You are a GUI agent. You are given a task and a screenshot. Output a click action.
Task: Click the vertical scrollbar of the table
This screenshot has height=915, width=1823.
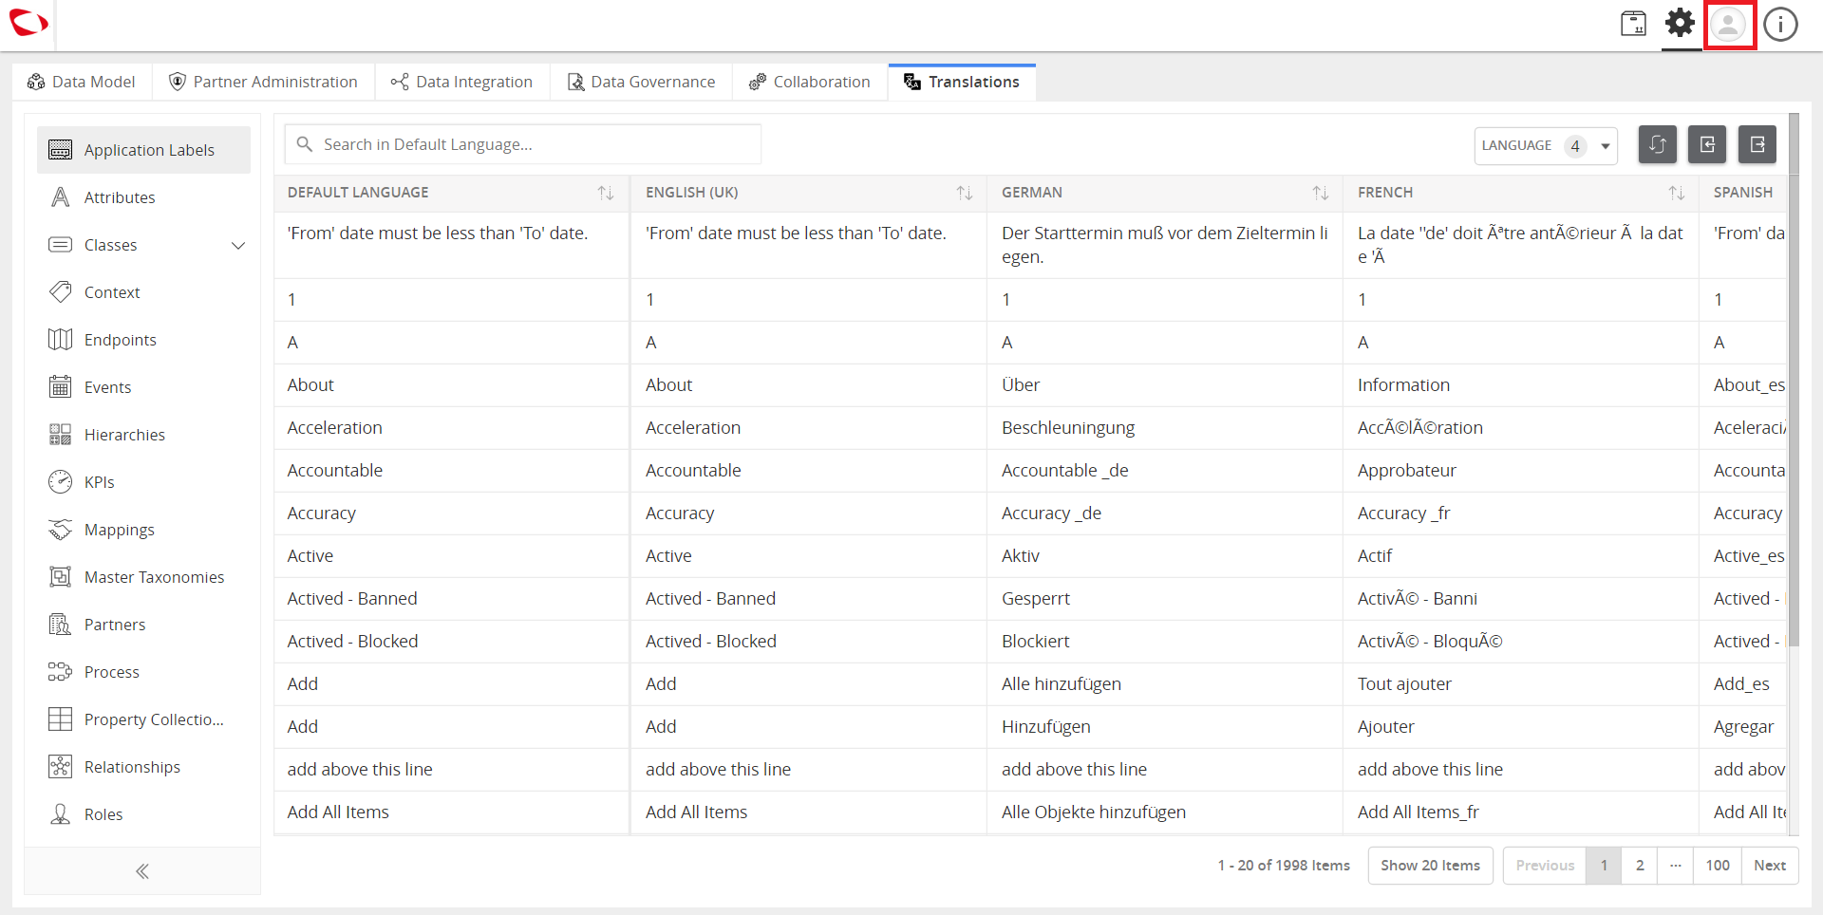click(1794, 380)
